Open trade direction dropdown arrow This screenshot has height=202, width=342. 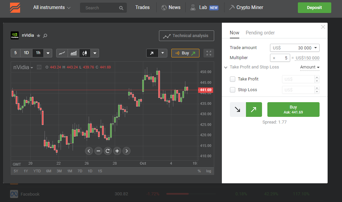click(x=163, y=53)
